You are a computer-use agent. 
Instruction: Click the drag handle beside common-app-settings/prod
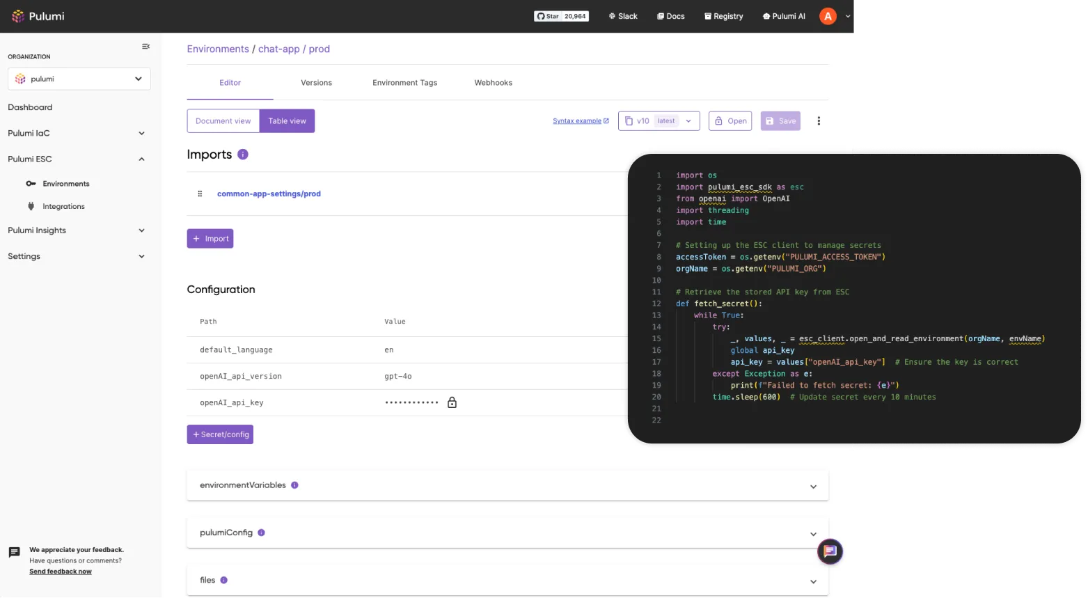coord(200,194)
